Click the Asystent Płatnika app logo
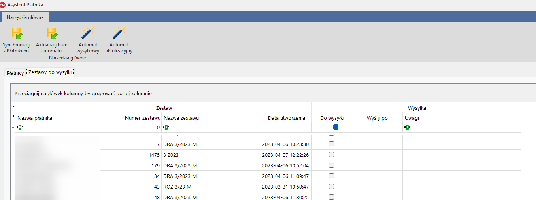 click(x=3, y=5)
